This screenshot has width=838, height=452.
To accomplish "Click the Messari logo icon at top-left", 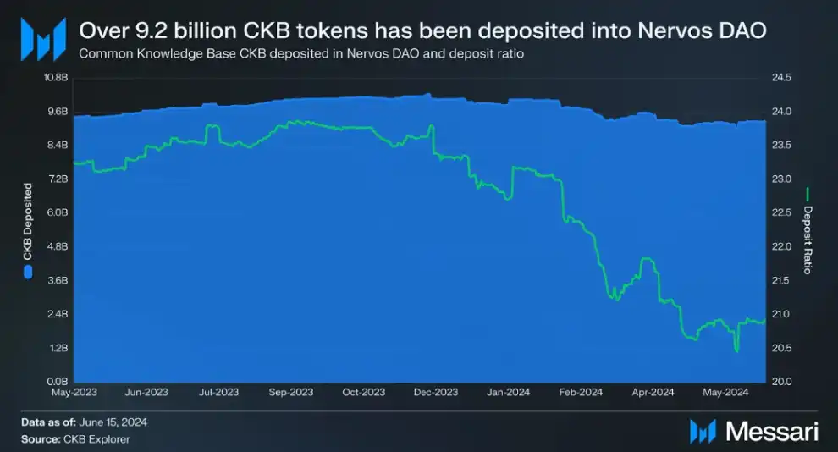I will (43, 37).
